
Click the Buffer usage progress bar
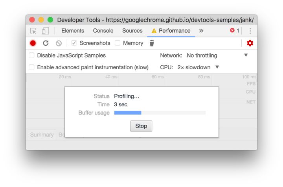coord(160,113)
